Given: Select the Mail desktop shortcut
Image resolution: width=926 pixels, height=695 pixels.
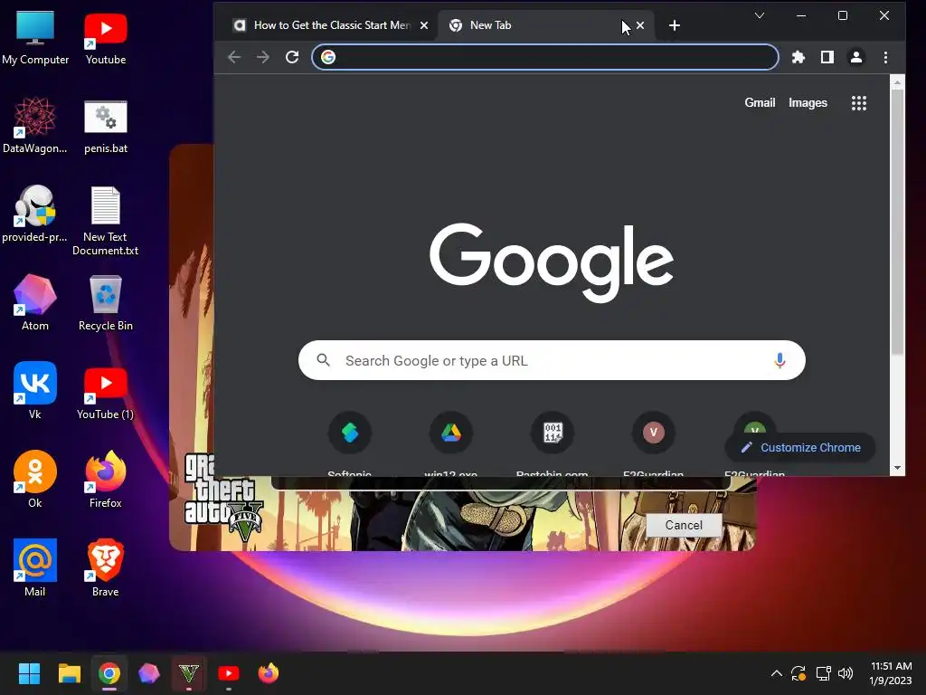Looking at the screenshot, I should (35, 568).
